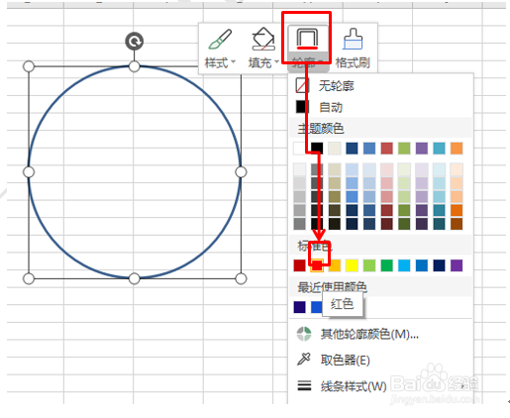Image resolution: width=510 pixels, height=418 pixels.
Task: Click the 轮廓 outline toolbar icon
Action: 307,39
